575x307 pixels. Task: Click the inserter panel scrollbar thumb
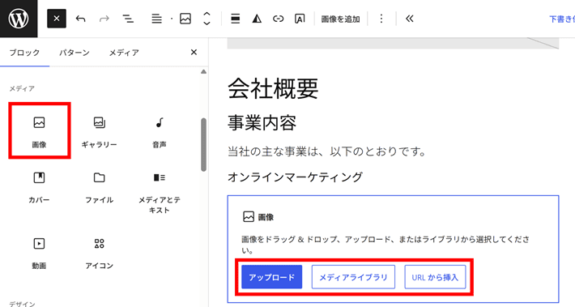click(x=203, y=144)
